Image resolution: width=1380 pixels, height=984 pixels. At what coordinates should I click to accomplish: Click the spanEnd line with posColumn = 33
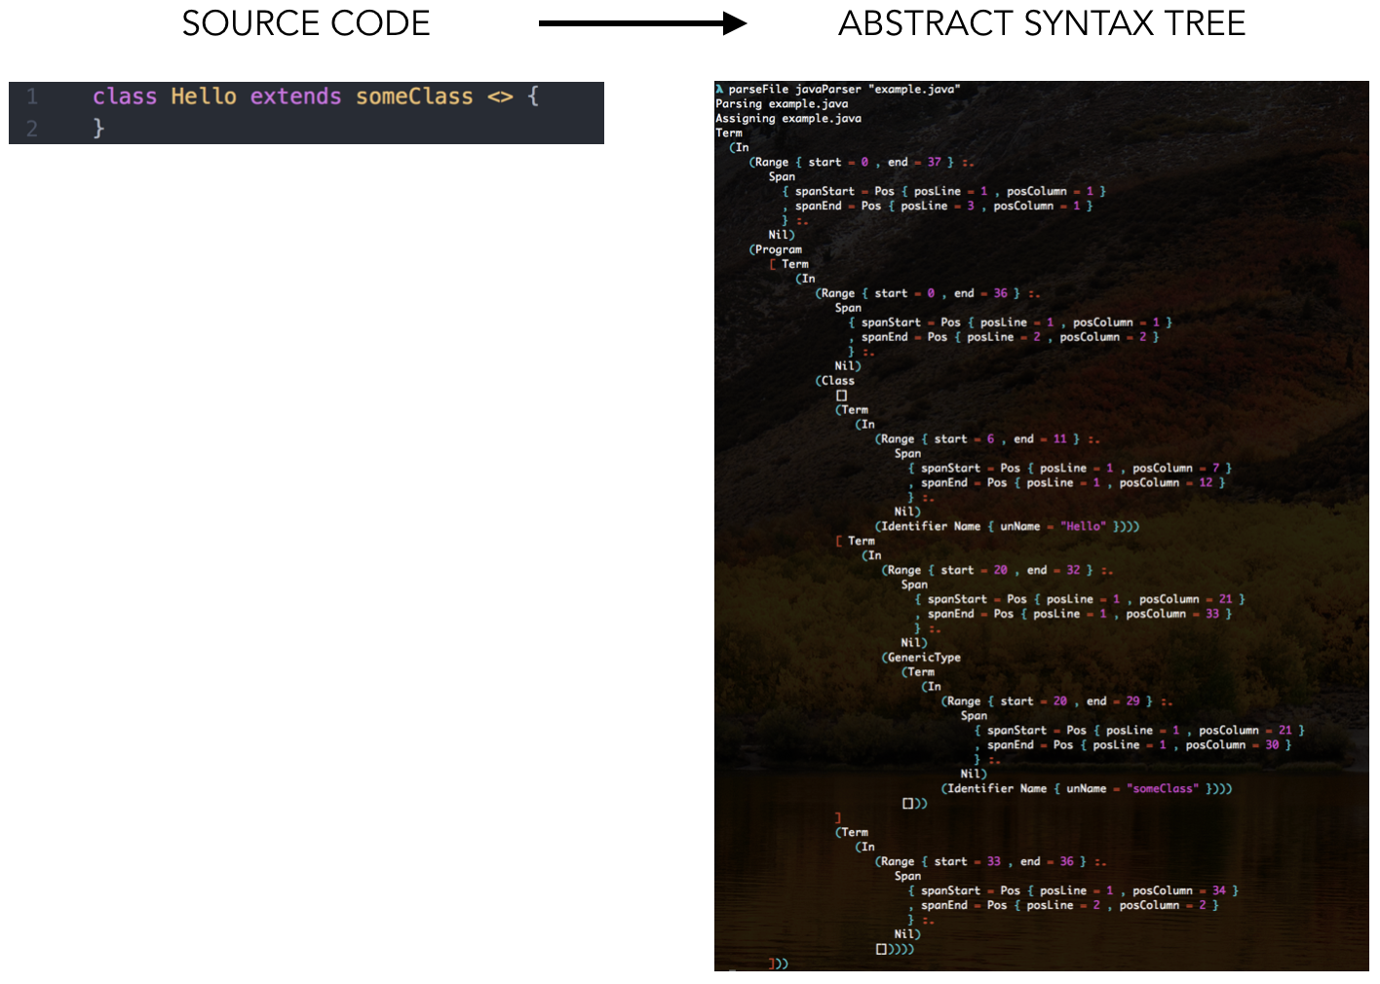(x=1074, y=614)
